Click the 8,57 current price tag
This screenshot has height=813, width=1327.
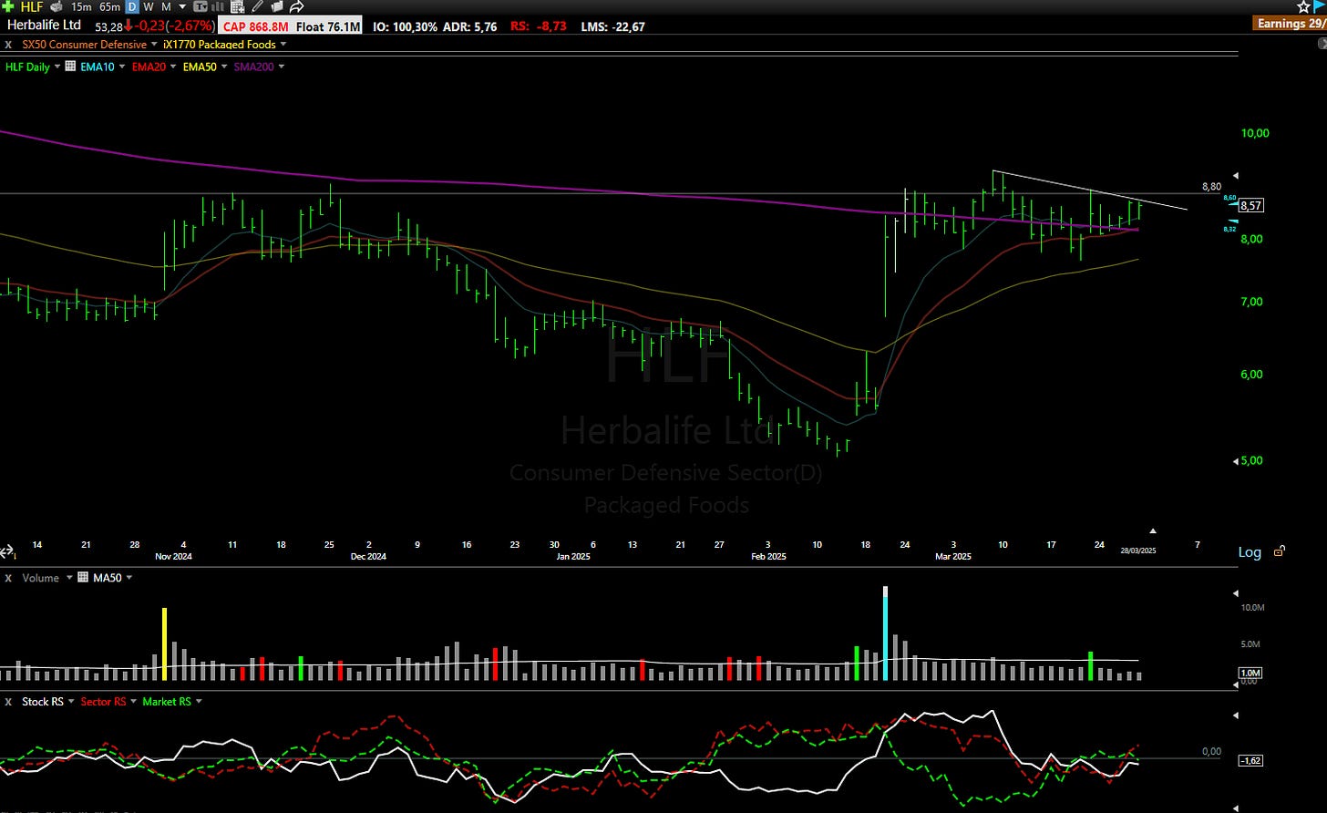tap(1250, 206)
